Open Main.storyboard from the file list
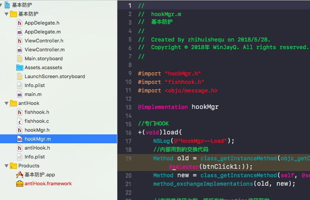The height and width of the screenshot is (200, 310). point(43,59)
